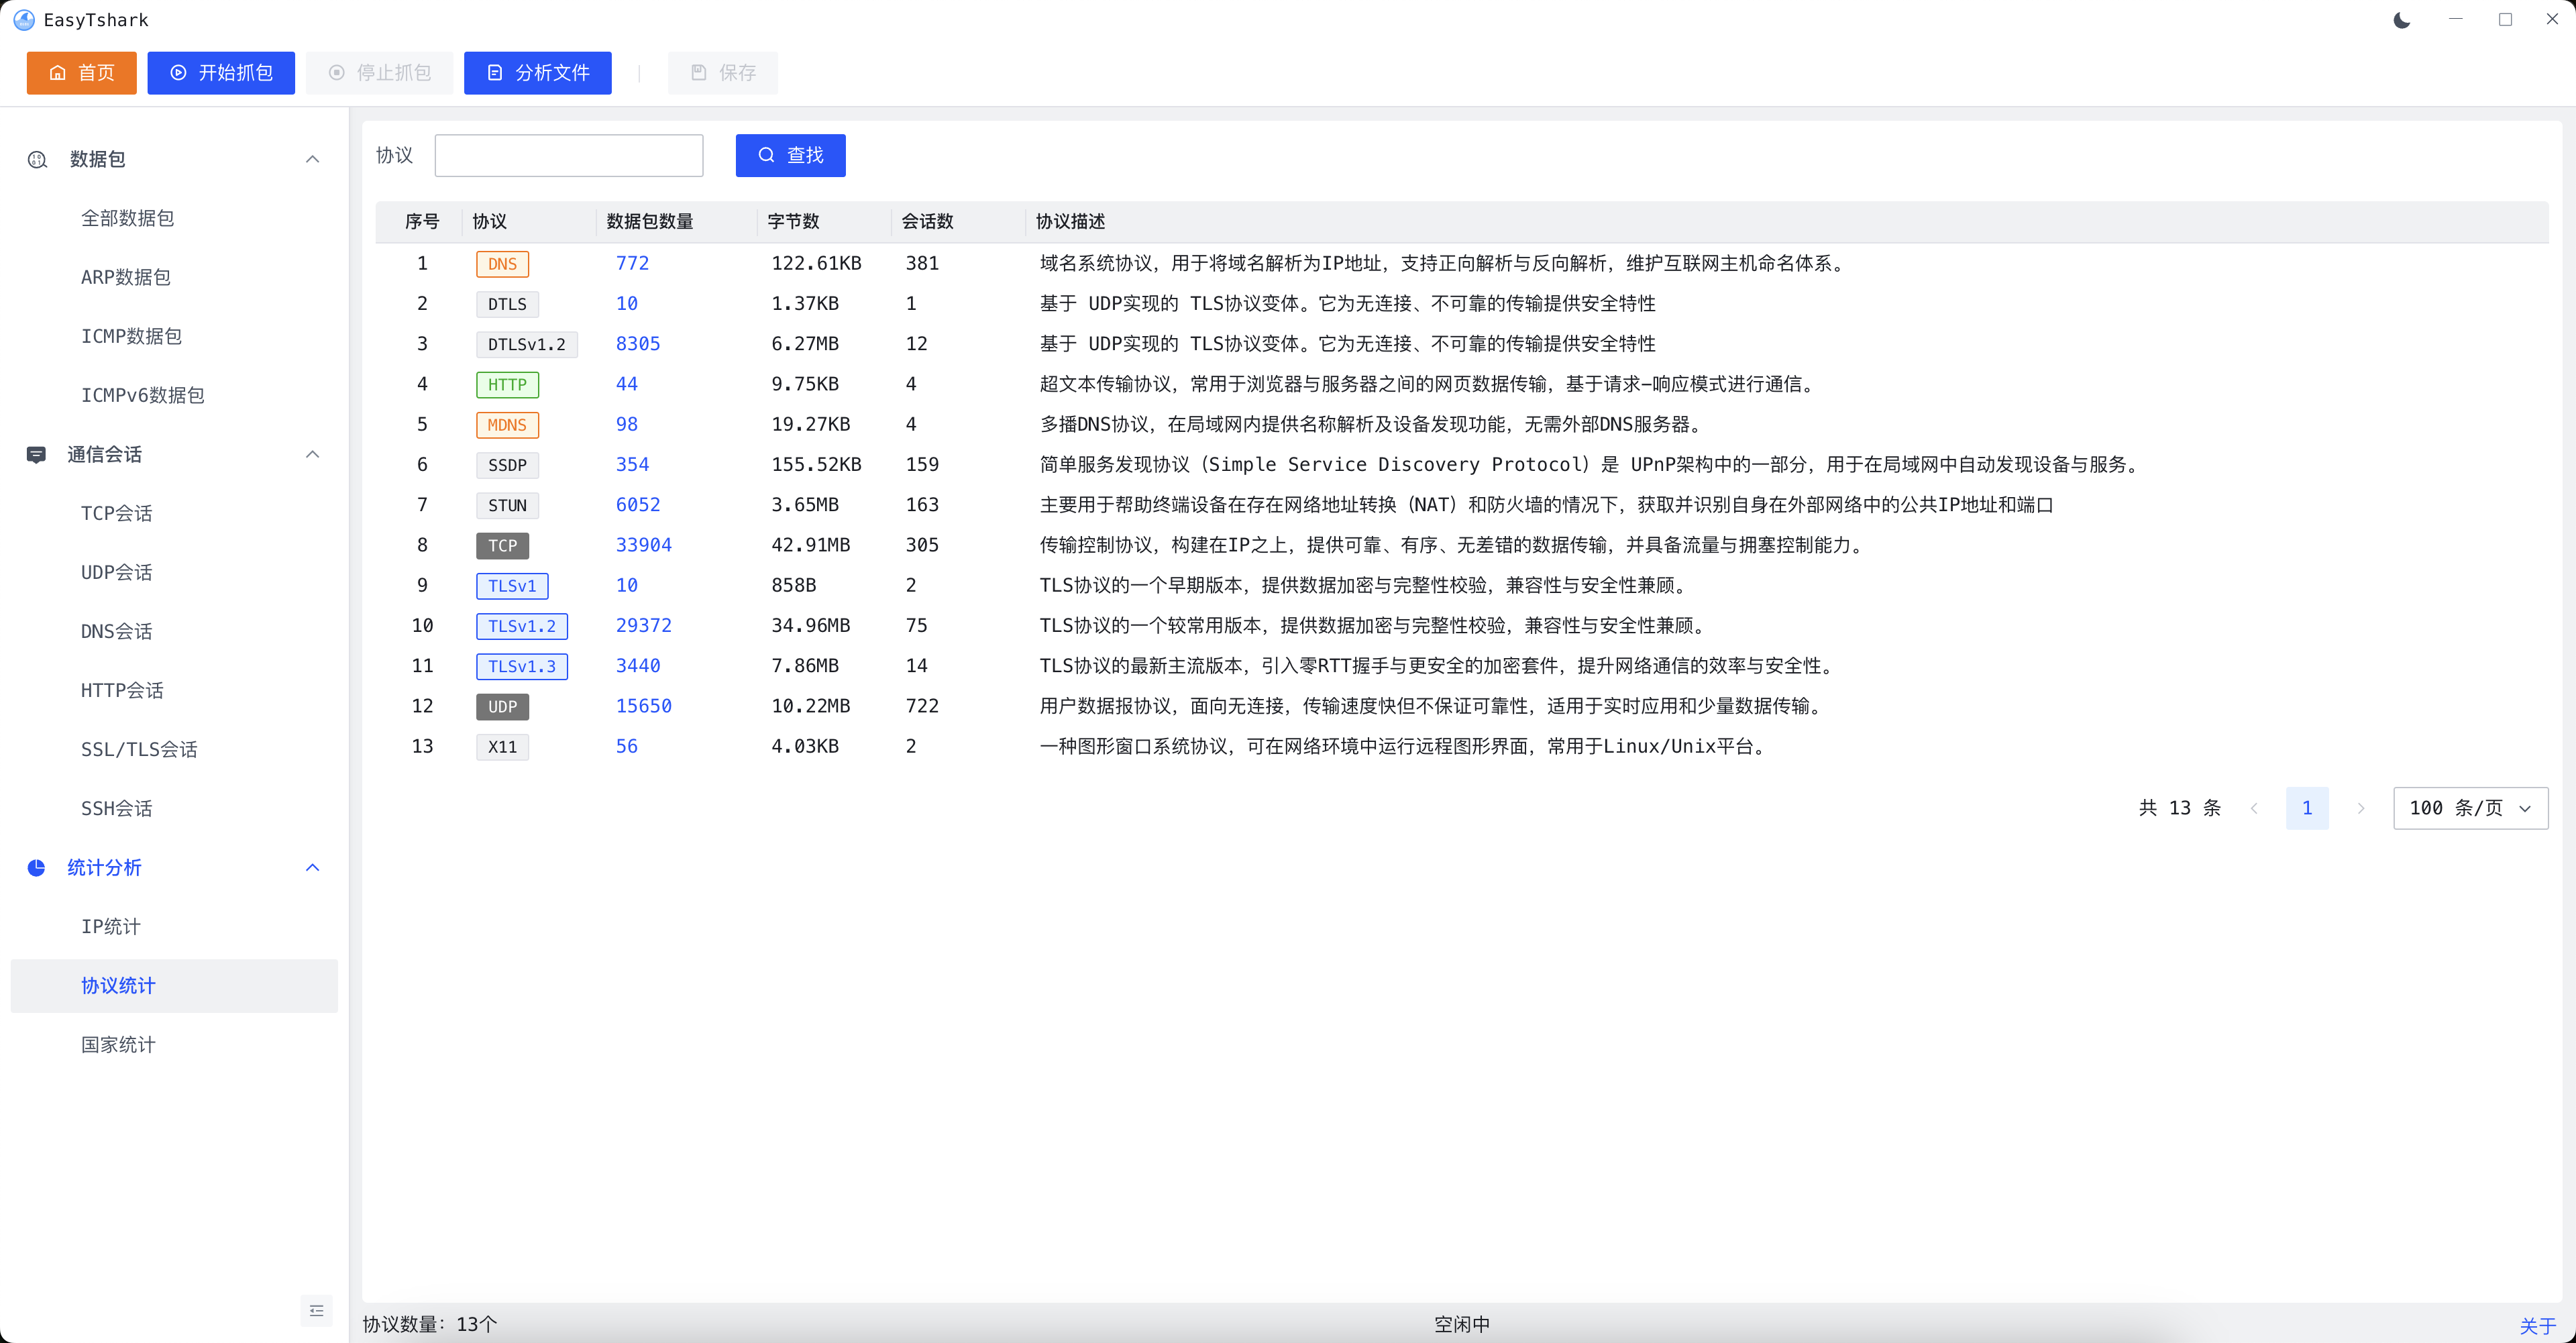
Task: Click the 首页 home icon
Action: coord(59,72)
